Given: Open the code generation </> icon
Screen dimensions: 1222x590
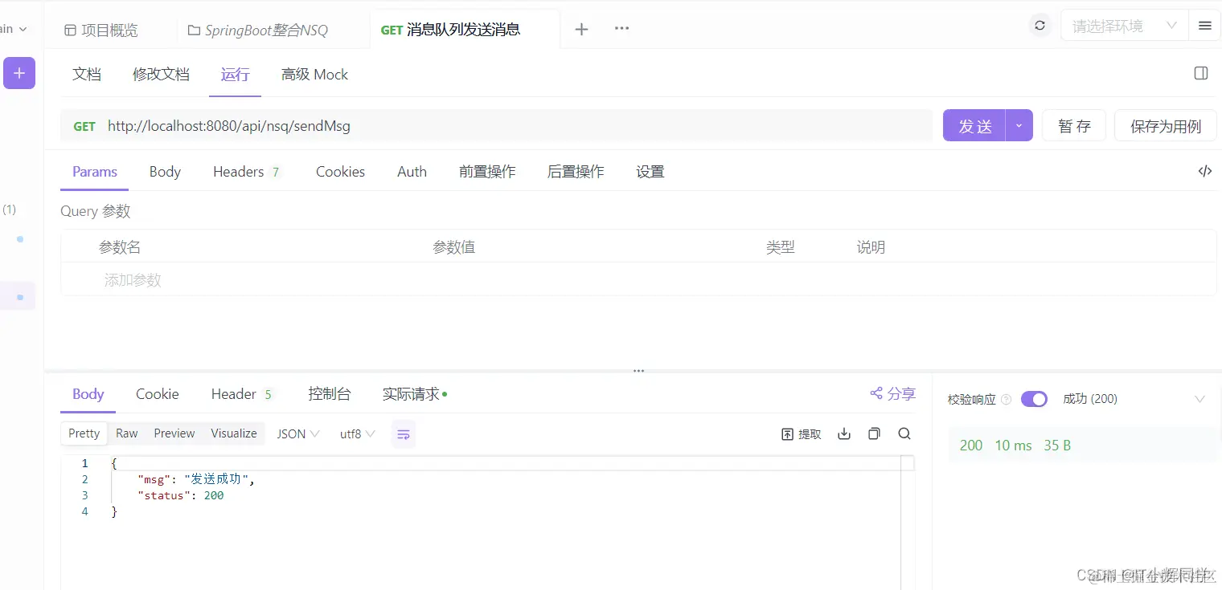Looking at the screenshot, I should [x=1204, y=171].
